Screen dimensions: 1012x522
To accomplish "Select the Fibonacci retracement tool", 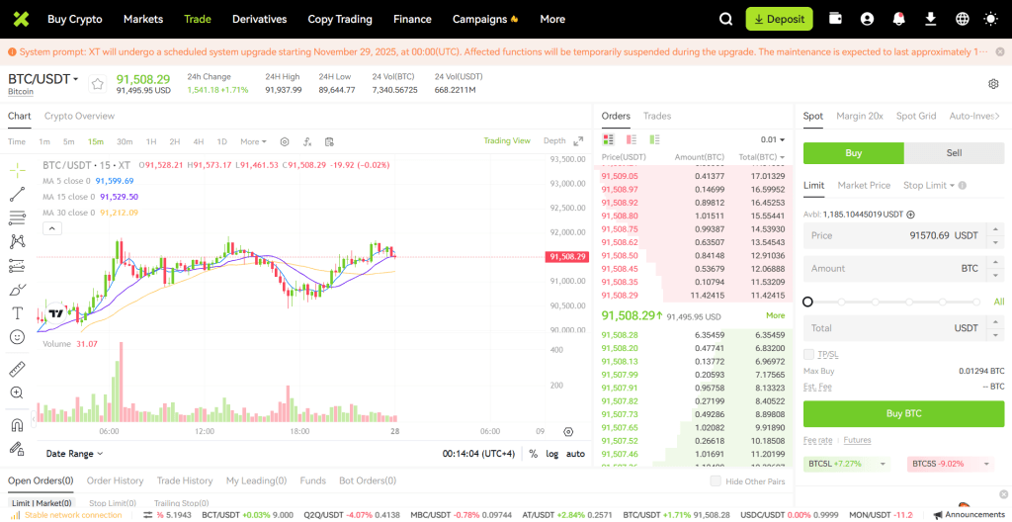I will coord(18,217).
